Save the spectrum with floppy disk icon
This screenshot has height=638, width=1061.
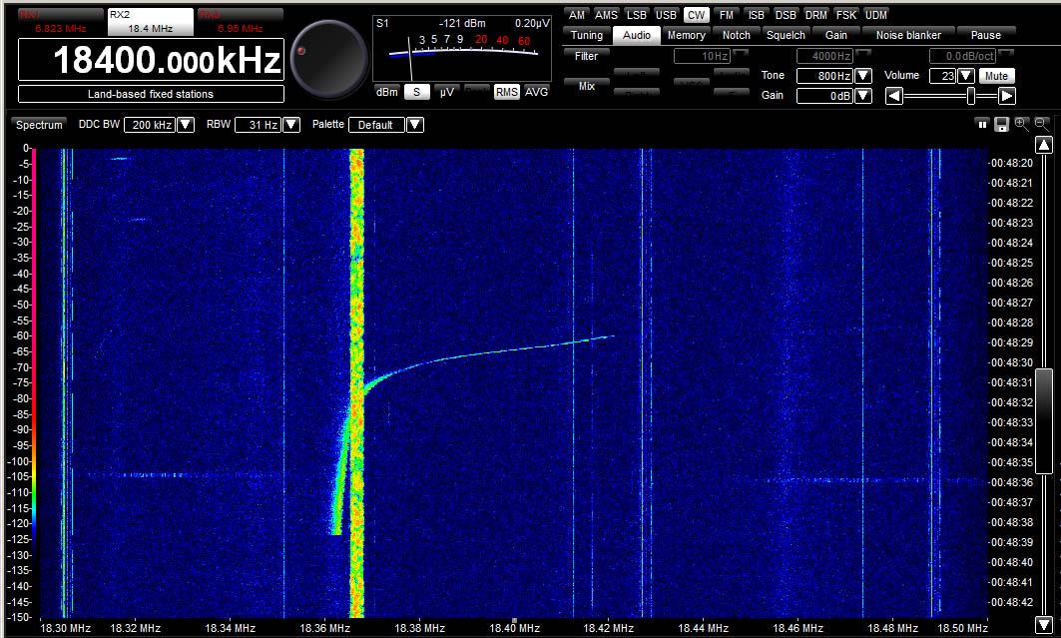tap(1001, 125)
